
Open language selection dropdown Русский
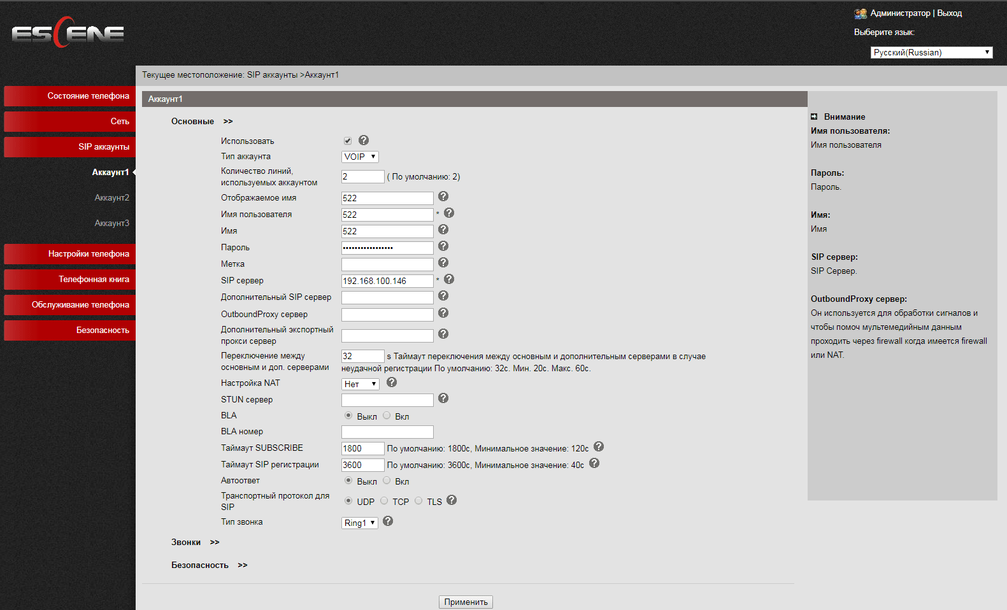pos(932,52)
